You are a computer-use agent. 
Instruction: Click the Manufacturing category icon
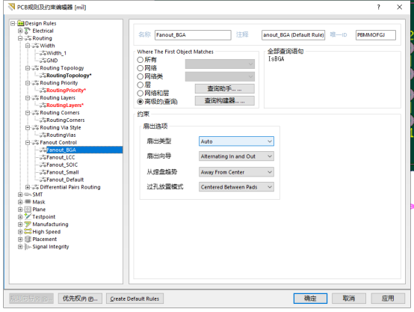pyautogui.click(x=28, y=224)
